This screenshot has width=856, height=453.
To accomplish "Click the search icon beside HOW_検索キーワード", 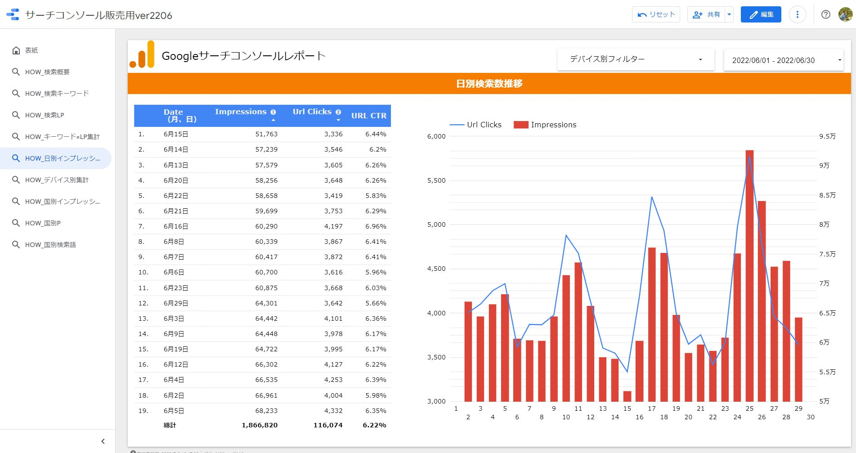I will 16,94.
